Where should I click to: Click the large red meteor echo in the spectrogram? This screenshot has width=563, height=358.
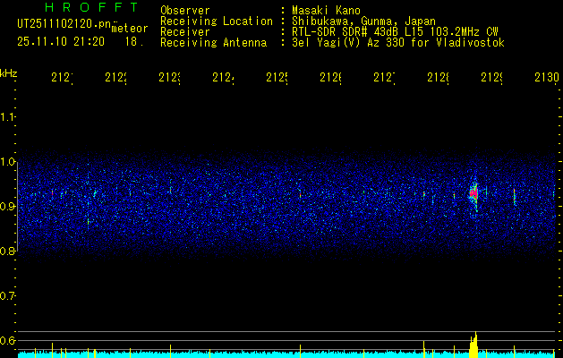[x=473, y=194]
